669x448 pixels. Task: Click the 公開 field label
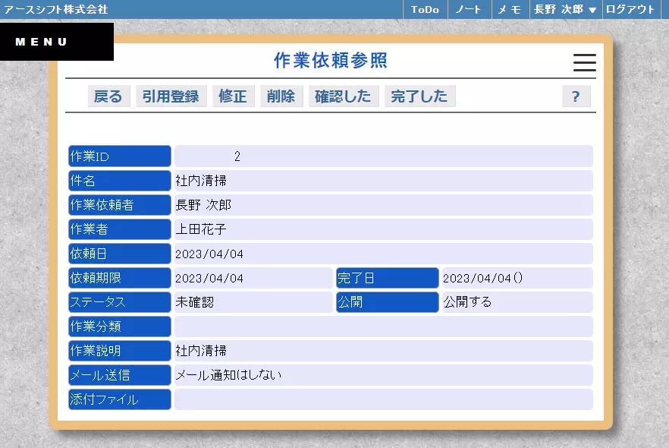pos(387,302)
